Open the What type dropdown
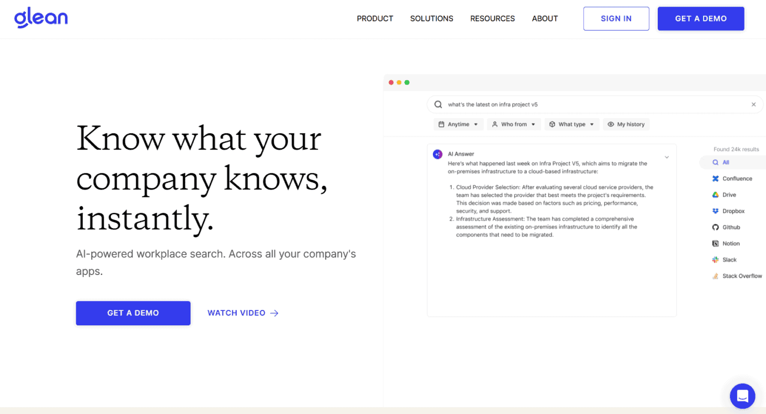This screenshot has width=766, height=414. 572,125
